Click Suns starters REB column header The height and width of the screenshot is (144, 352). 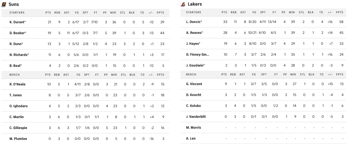click(x=57, y=13)
